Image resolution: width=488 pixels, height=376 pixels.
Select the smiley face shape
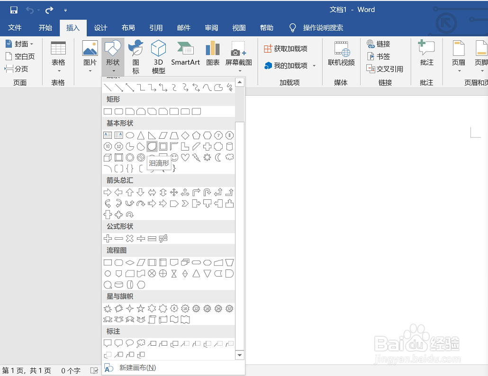[x=174, y=157]
